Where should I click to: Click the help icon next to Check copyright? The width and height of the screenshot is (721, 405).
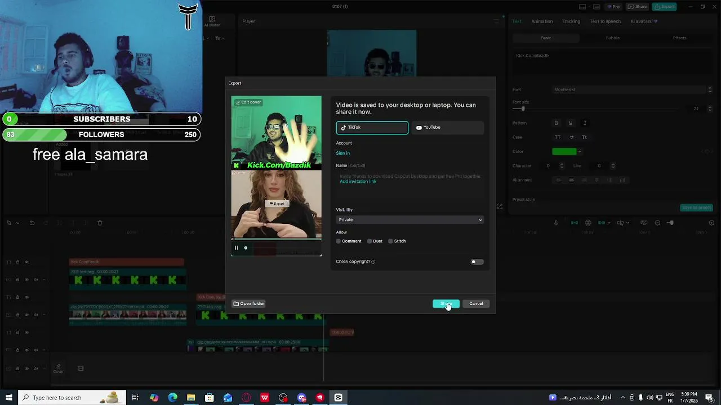click(373, 262)
